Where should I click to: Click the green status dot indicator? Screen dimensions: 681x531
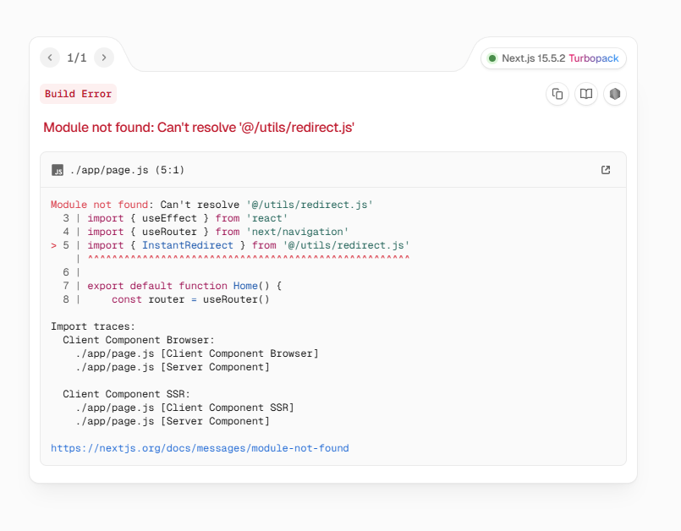coord(492,58)
